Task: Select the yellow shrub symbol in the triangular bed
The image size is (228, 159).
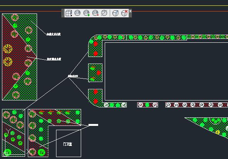Action: click(x=218, y=132)
